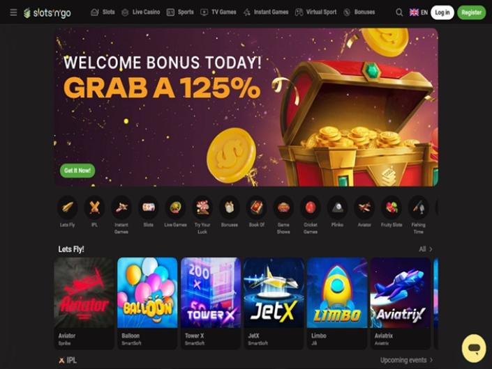Screen dimensions: 492x369
Task: Click the Log in button
Action: coord(442,13)
